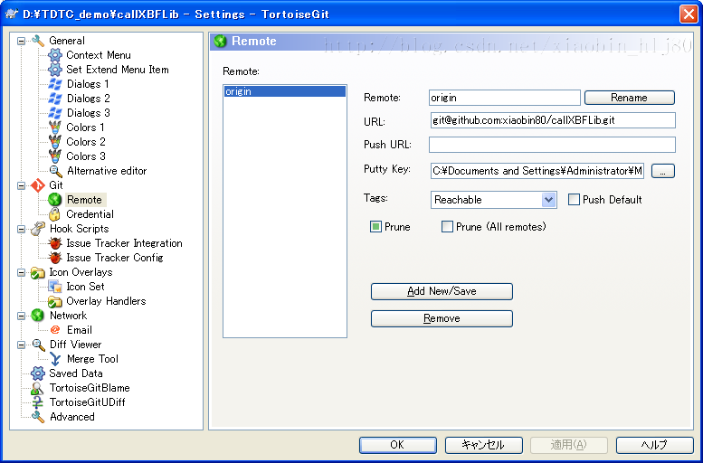Select origin in the Remote list

[x=285, y=91]
